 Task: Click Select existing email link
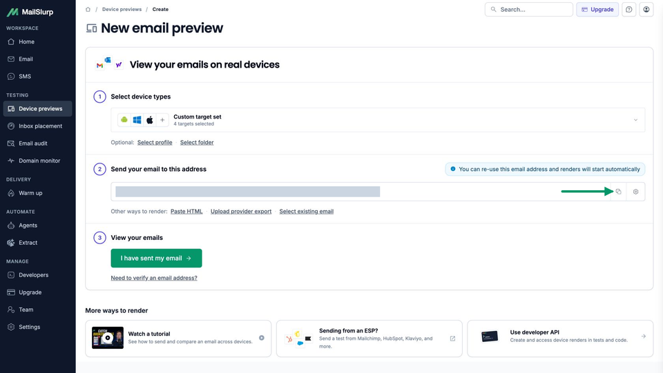[x=306, y=212]
